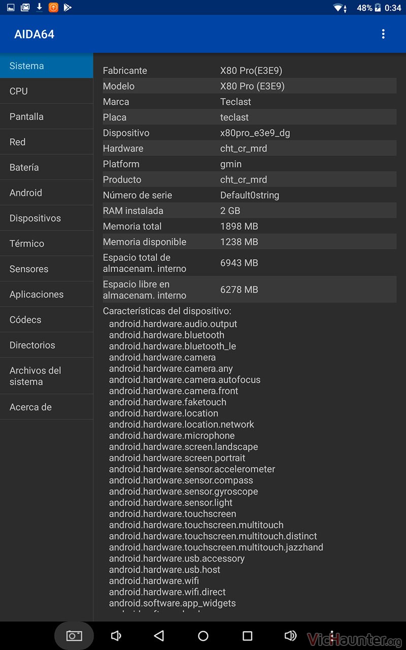This screenshot has width=406, height=650.
Task: Tap the AIDA64 app title
Action: [34, 34]
